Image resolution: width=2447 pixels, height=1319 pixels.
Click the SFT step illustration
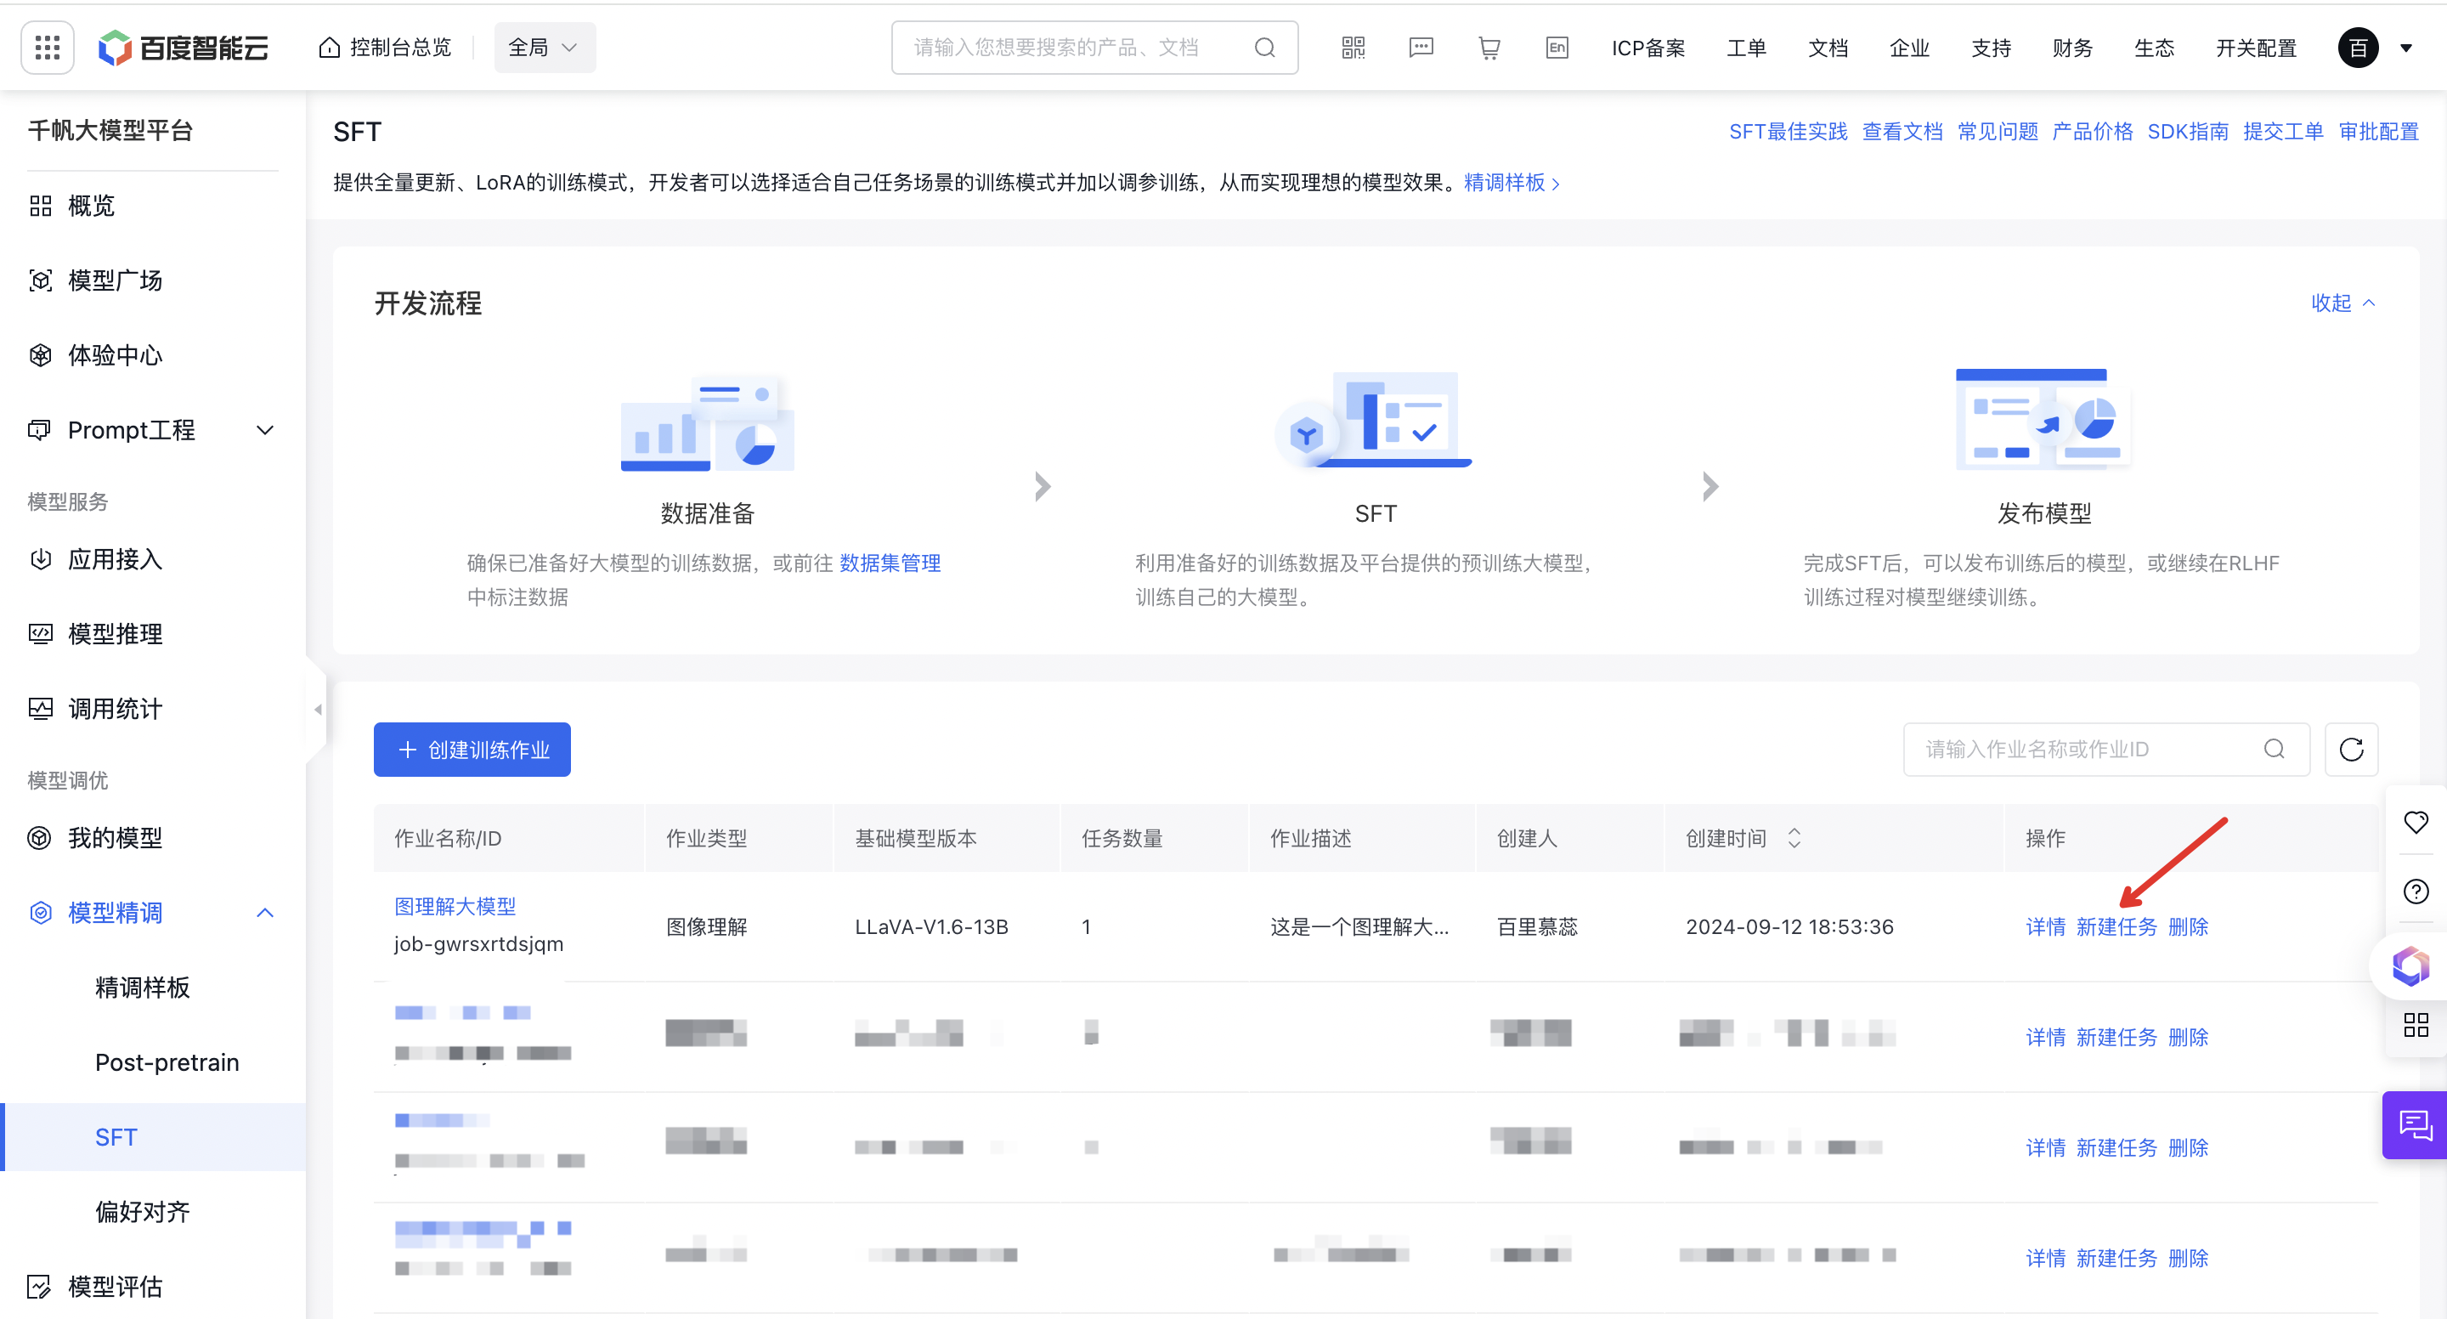point(1375,419)
